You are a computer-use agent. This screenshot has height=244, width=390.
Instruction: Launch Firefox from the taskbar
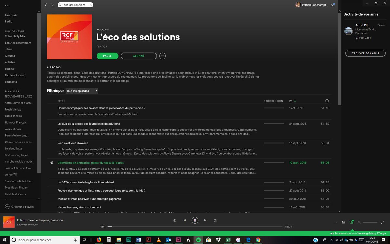[x=99, y=240]
